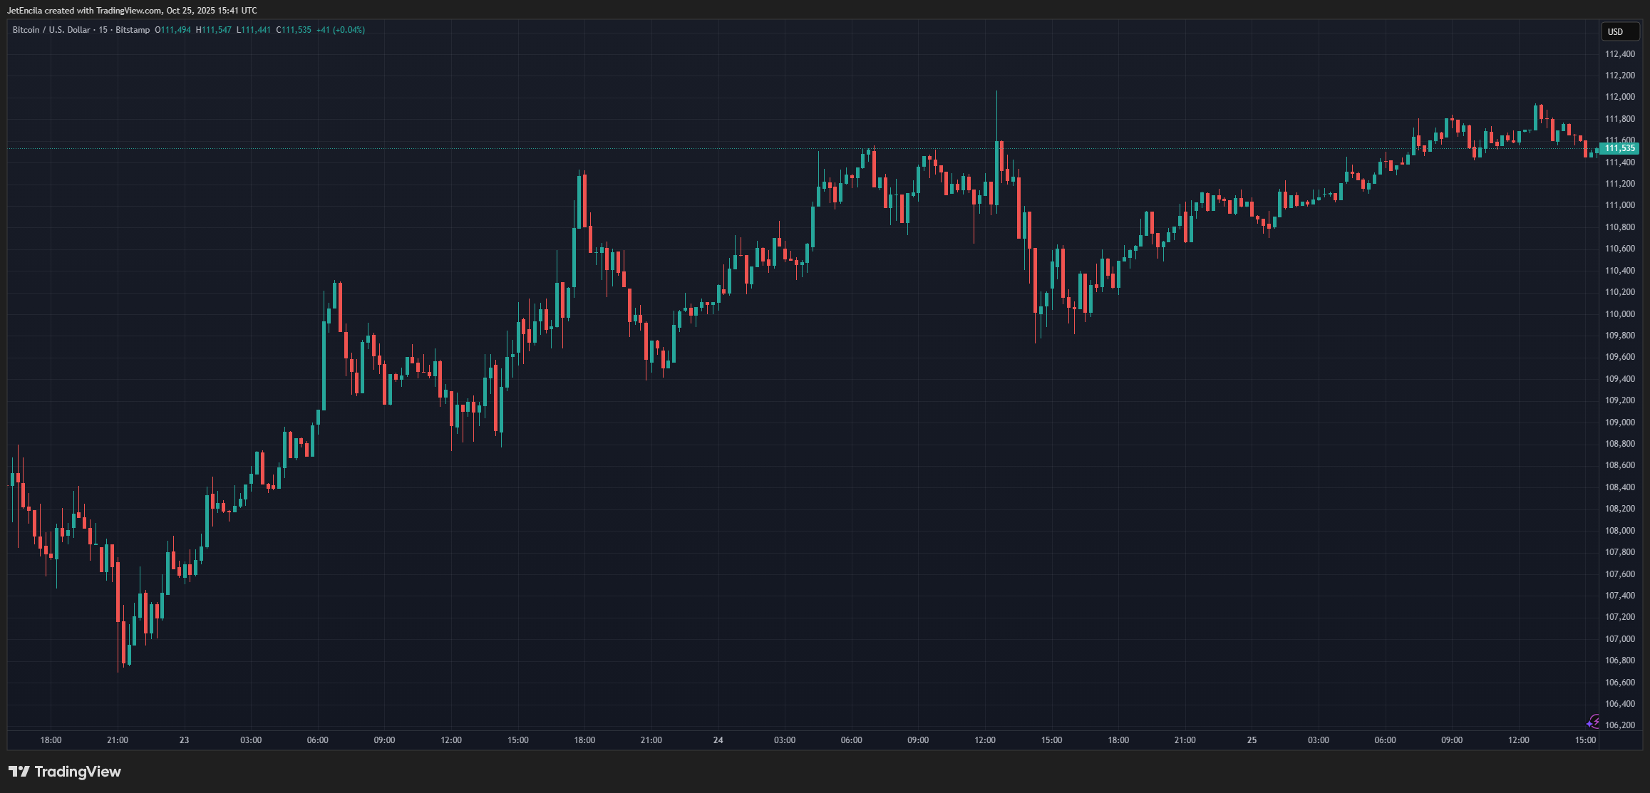Click the 110,000 level on price axis
Screen dimensions: 1650x793
(x=1619, y=313)
